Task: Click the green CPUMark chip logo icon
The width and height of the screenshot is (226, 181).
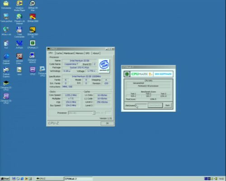Action: [x=127, y=74]
